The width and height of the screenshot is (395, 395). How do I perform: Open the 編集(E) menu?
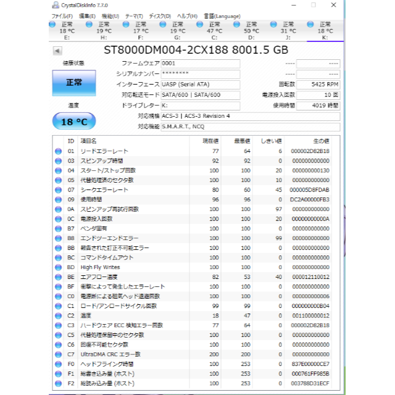87,17
